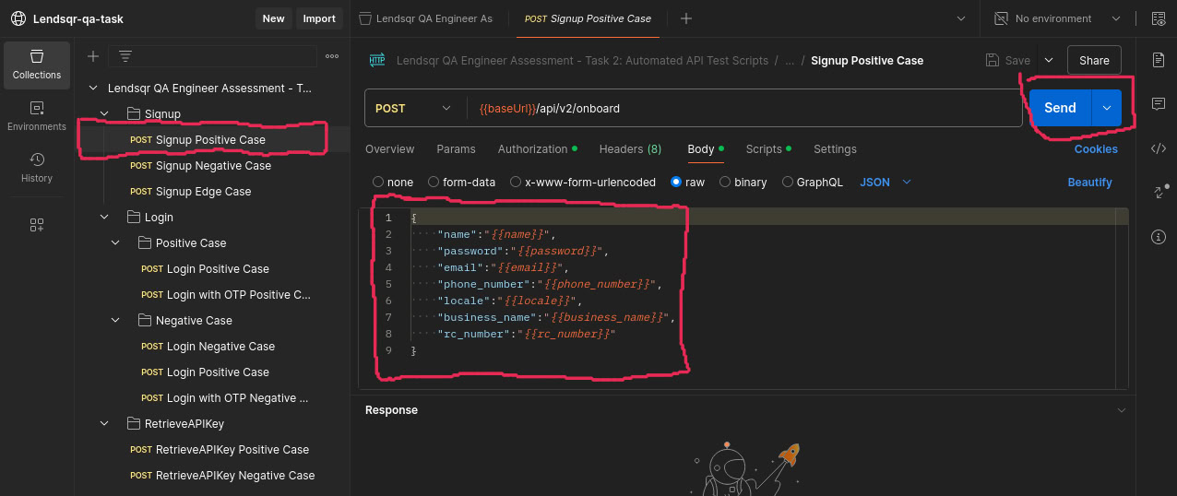Click the create new collection plus icon
The image size is (1177, 496).
(x=92, y=56)
